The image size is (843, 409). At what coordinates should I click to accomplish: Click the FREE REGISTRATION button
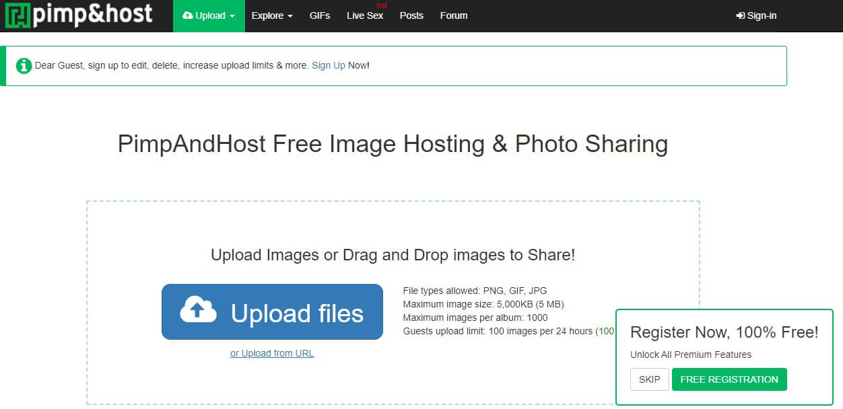click(729, 379)
